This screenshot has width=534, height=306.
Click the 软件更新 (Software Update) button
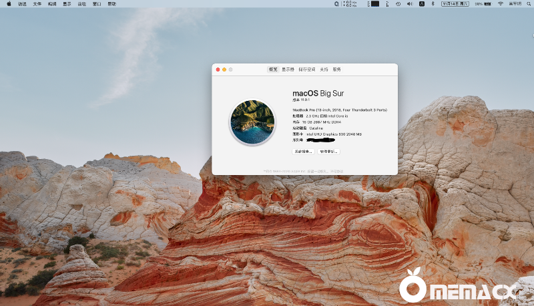(x=328, y=152)
